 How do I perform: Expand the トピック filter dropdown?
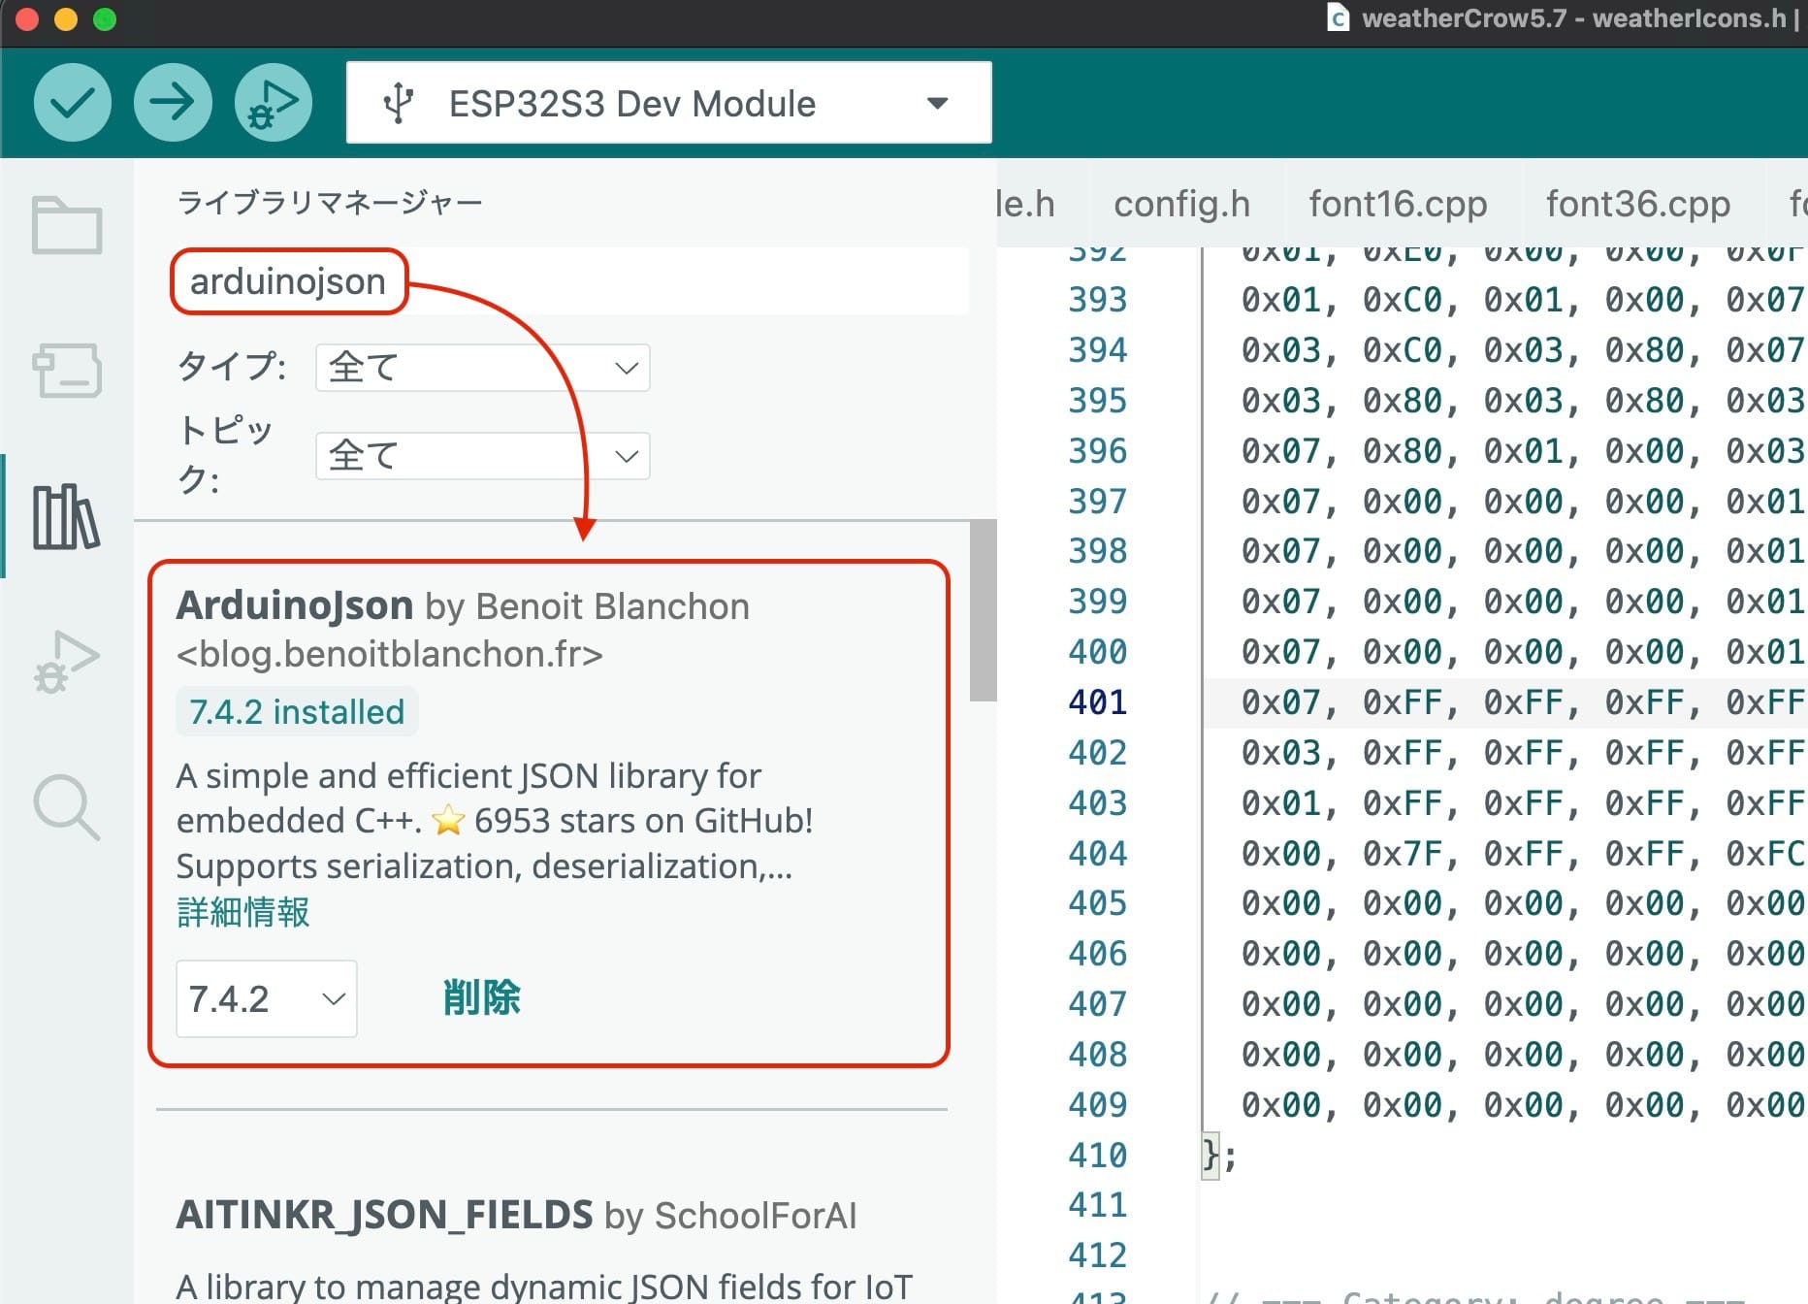(x=483, y=455)
